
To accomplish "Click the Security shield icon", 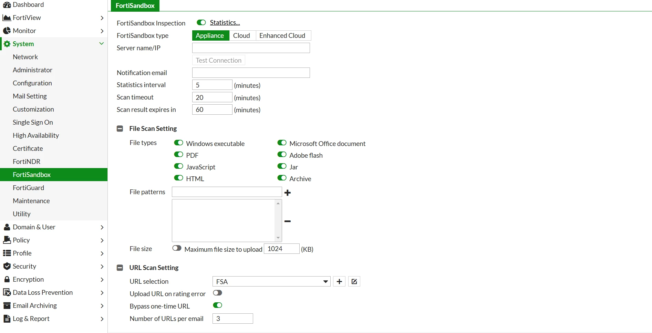I will [7, 266].
